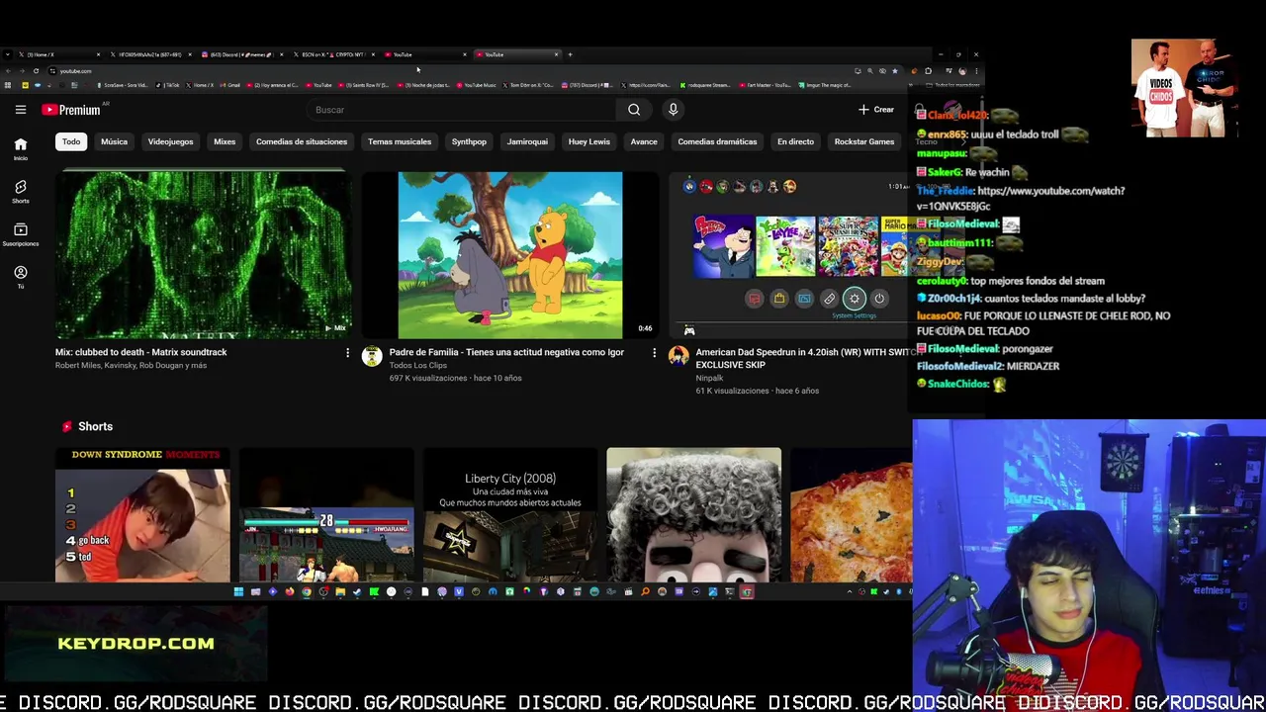
Task: Select the Música filter chip
Action: (x=114, y=141)
